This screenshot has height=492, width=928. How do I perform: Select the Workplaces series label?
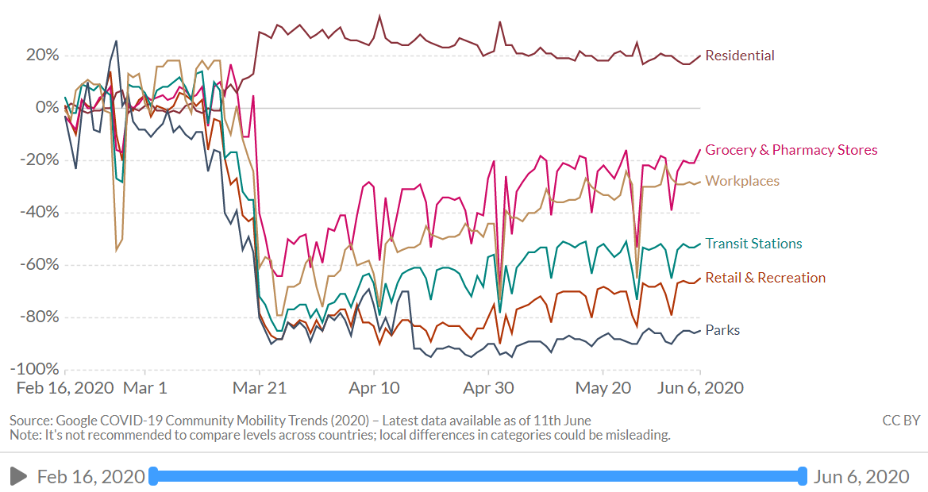click(x=741, y=181)
